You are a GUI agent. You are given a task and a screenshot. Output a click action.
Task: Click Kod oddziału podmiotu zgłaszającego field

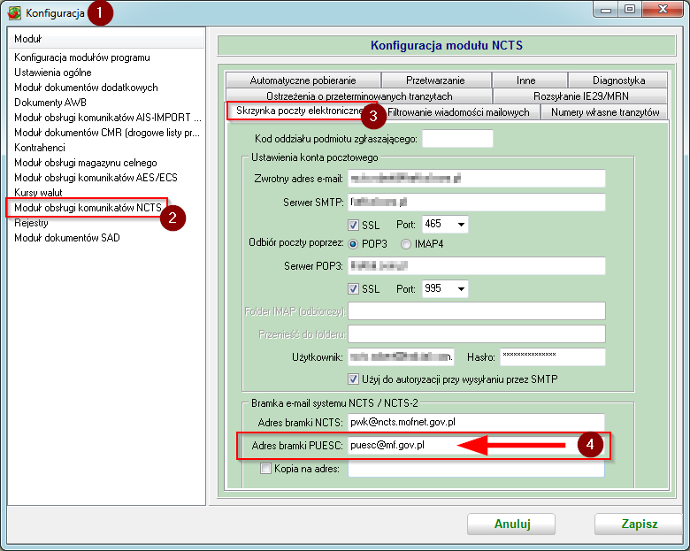457,139
